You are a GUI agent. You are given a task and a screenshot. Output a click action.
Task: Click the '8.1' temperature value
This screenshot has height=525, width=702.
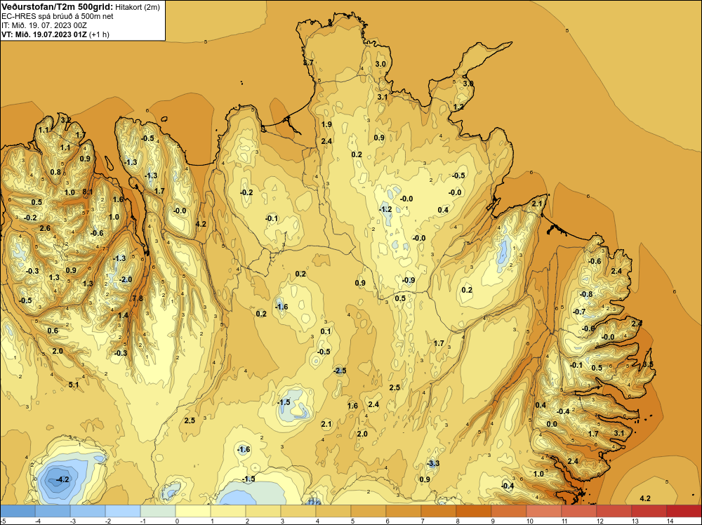coord(88,192)
